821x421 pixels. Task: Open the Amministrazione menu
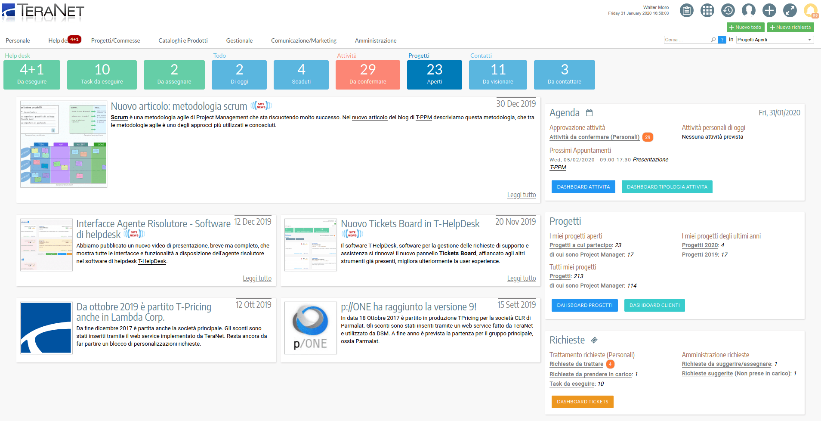(x=376, y=40)
